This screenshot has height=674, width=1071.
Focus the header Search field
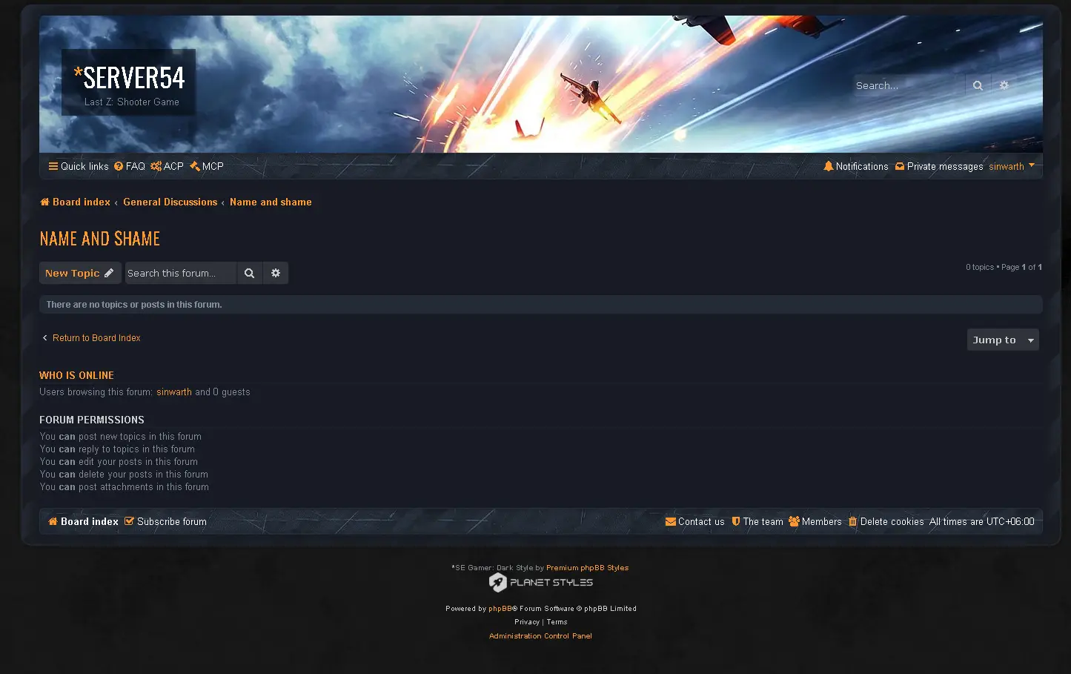(x=909, y=85)
